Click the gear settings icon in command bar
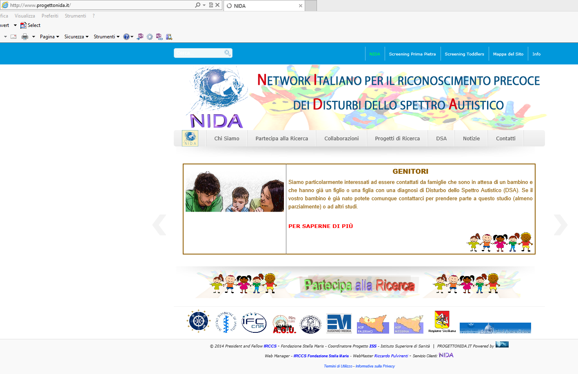This screenshot has height=374, width=578. (x=150, y=37)
